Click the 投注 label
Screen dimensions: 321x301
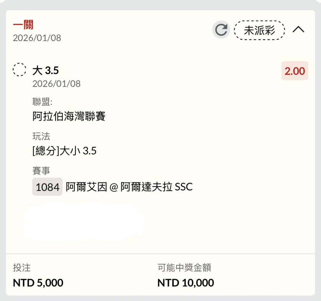click(22, 268)
